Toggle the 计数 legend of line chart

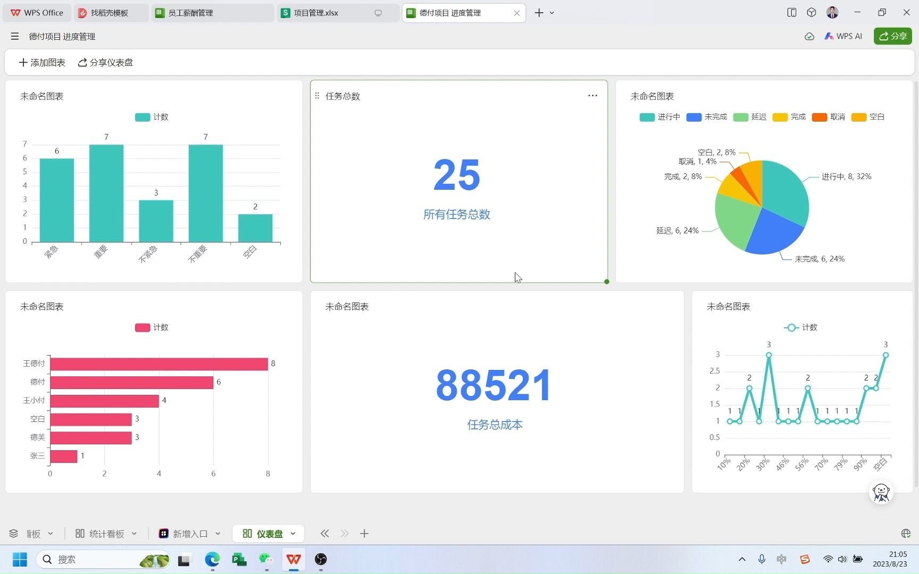800,327
